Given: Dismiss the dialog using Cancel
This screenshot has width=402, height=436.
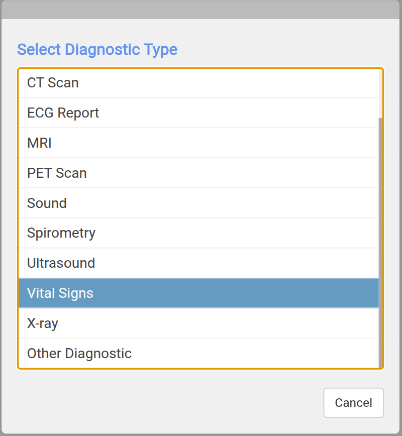Looking at the screenshot, I should tap(353, 403).
